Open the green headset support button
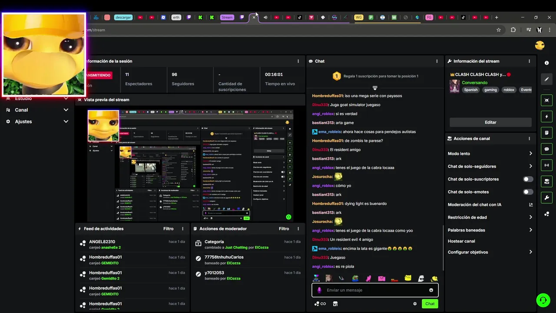The width and height of the screenshot is (556, 313). pos(543,300)
